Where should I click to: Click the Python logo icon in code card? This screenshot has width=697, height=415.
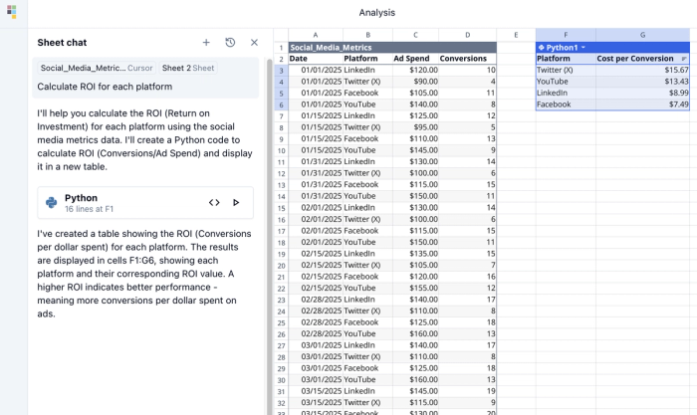point(52,203)
